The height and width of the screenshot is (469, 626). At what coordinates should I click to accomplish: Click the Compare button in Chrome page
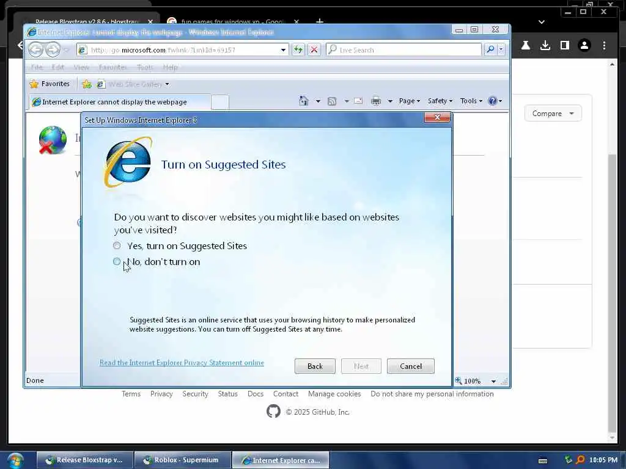tap(553, 114)
